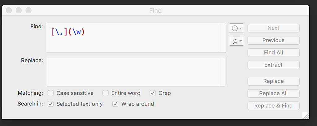Image resolution: width=317 pixels, height=126 pixels.
Task: Click the Next button
Action: [273, 28]
